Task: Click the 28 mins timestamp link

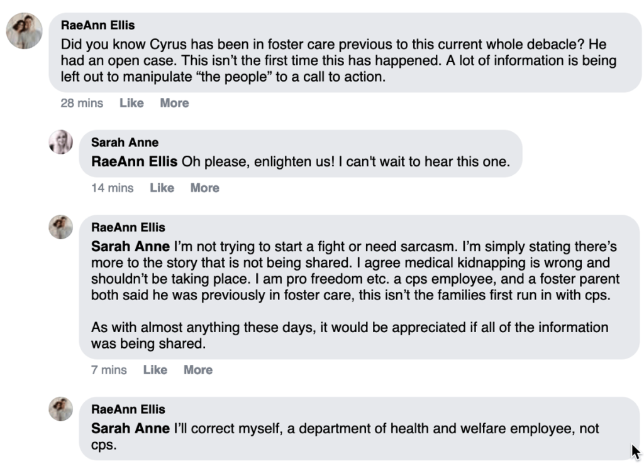Action: pos(81,103)
